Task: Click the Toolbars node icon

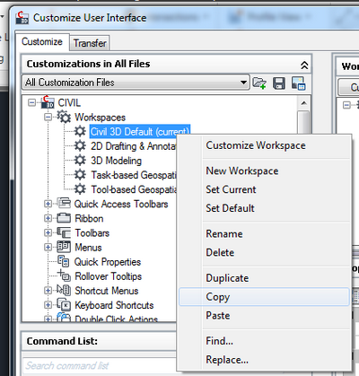Action: point(64,232)
